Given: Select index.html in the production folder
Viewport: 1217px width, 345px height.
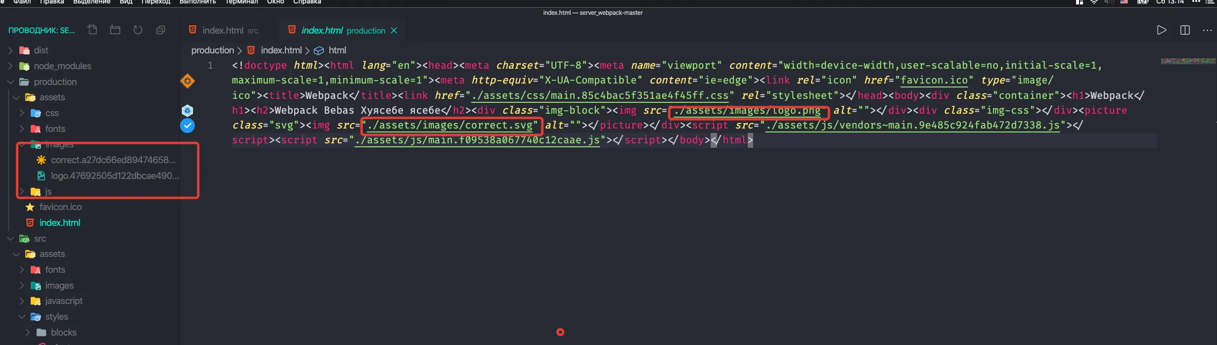Looking at the screenshot, I should click(60, 223).
